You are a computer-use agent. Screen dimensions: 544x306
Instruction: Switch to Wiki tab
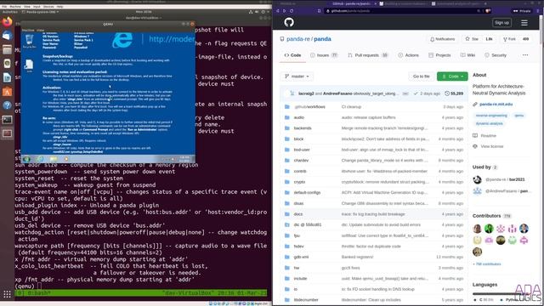click(x=467, y=55)
